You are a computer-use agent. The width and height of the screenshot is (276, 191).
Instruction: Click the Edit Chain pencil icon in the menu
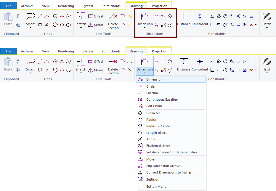[x=140, y=106]
